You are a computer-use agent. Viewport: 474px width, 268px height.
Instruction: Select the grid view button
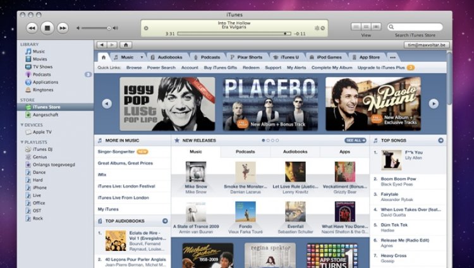tap(366, 27)
